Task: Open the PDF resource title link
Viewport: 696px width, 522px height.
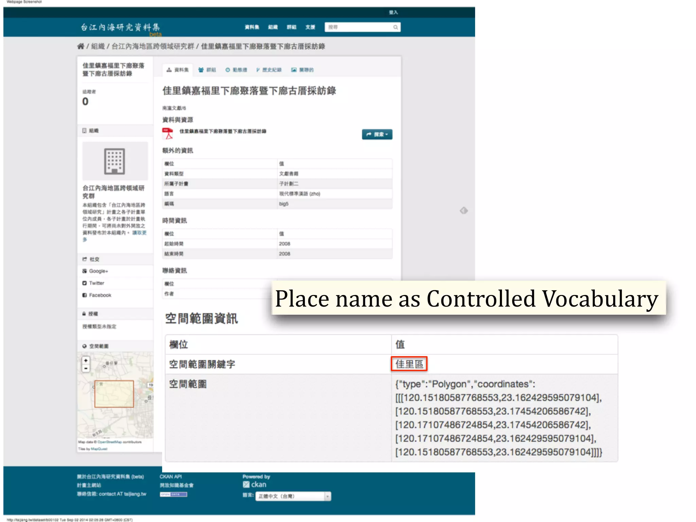Action: [223, 132]
